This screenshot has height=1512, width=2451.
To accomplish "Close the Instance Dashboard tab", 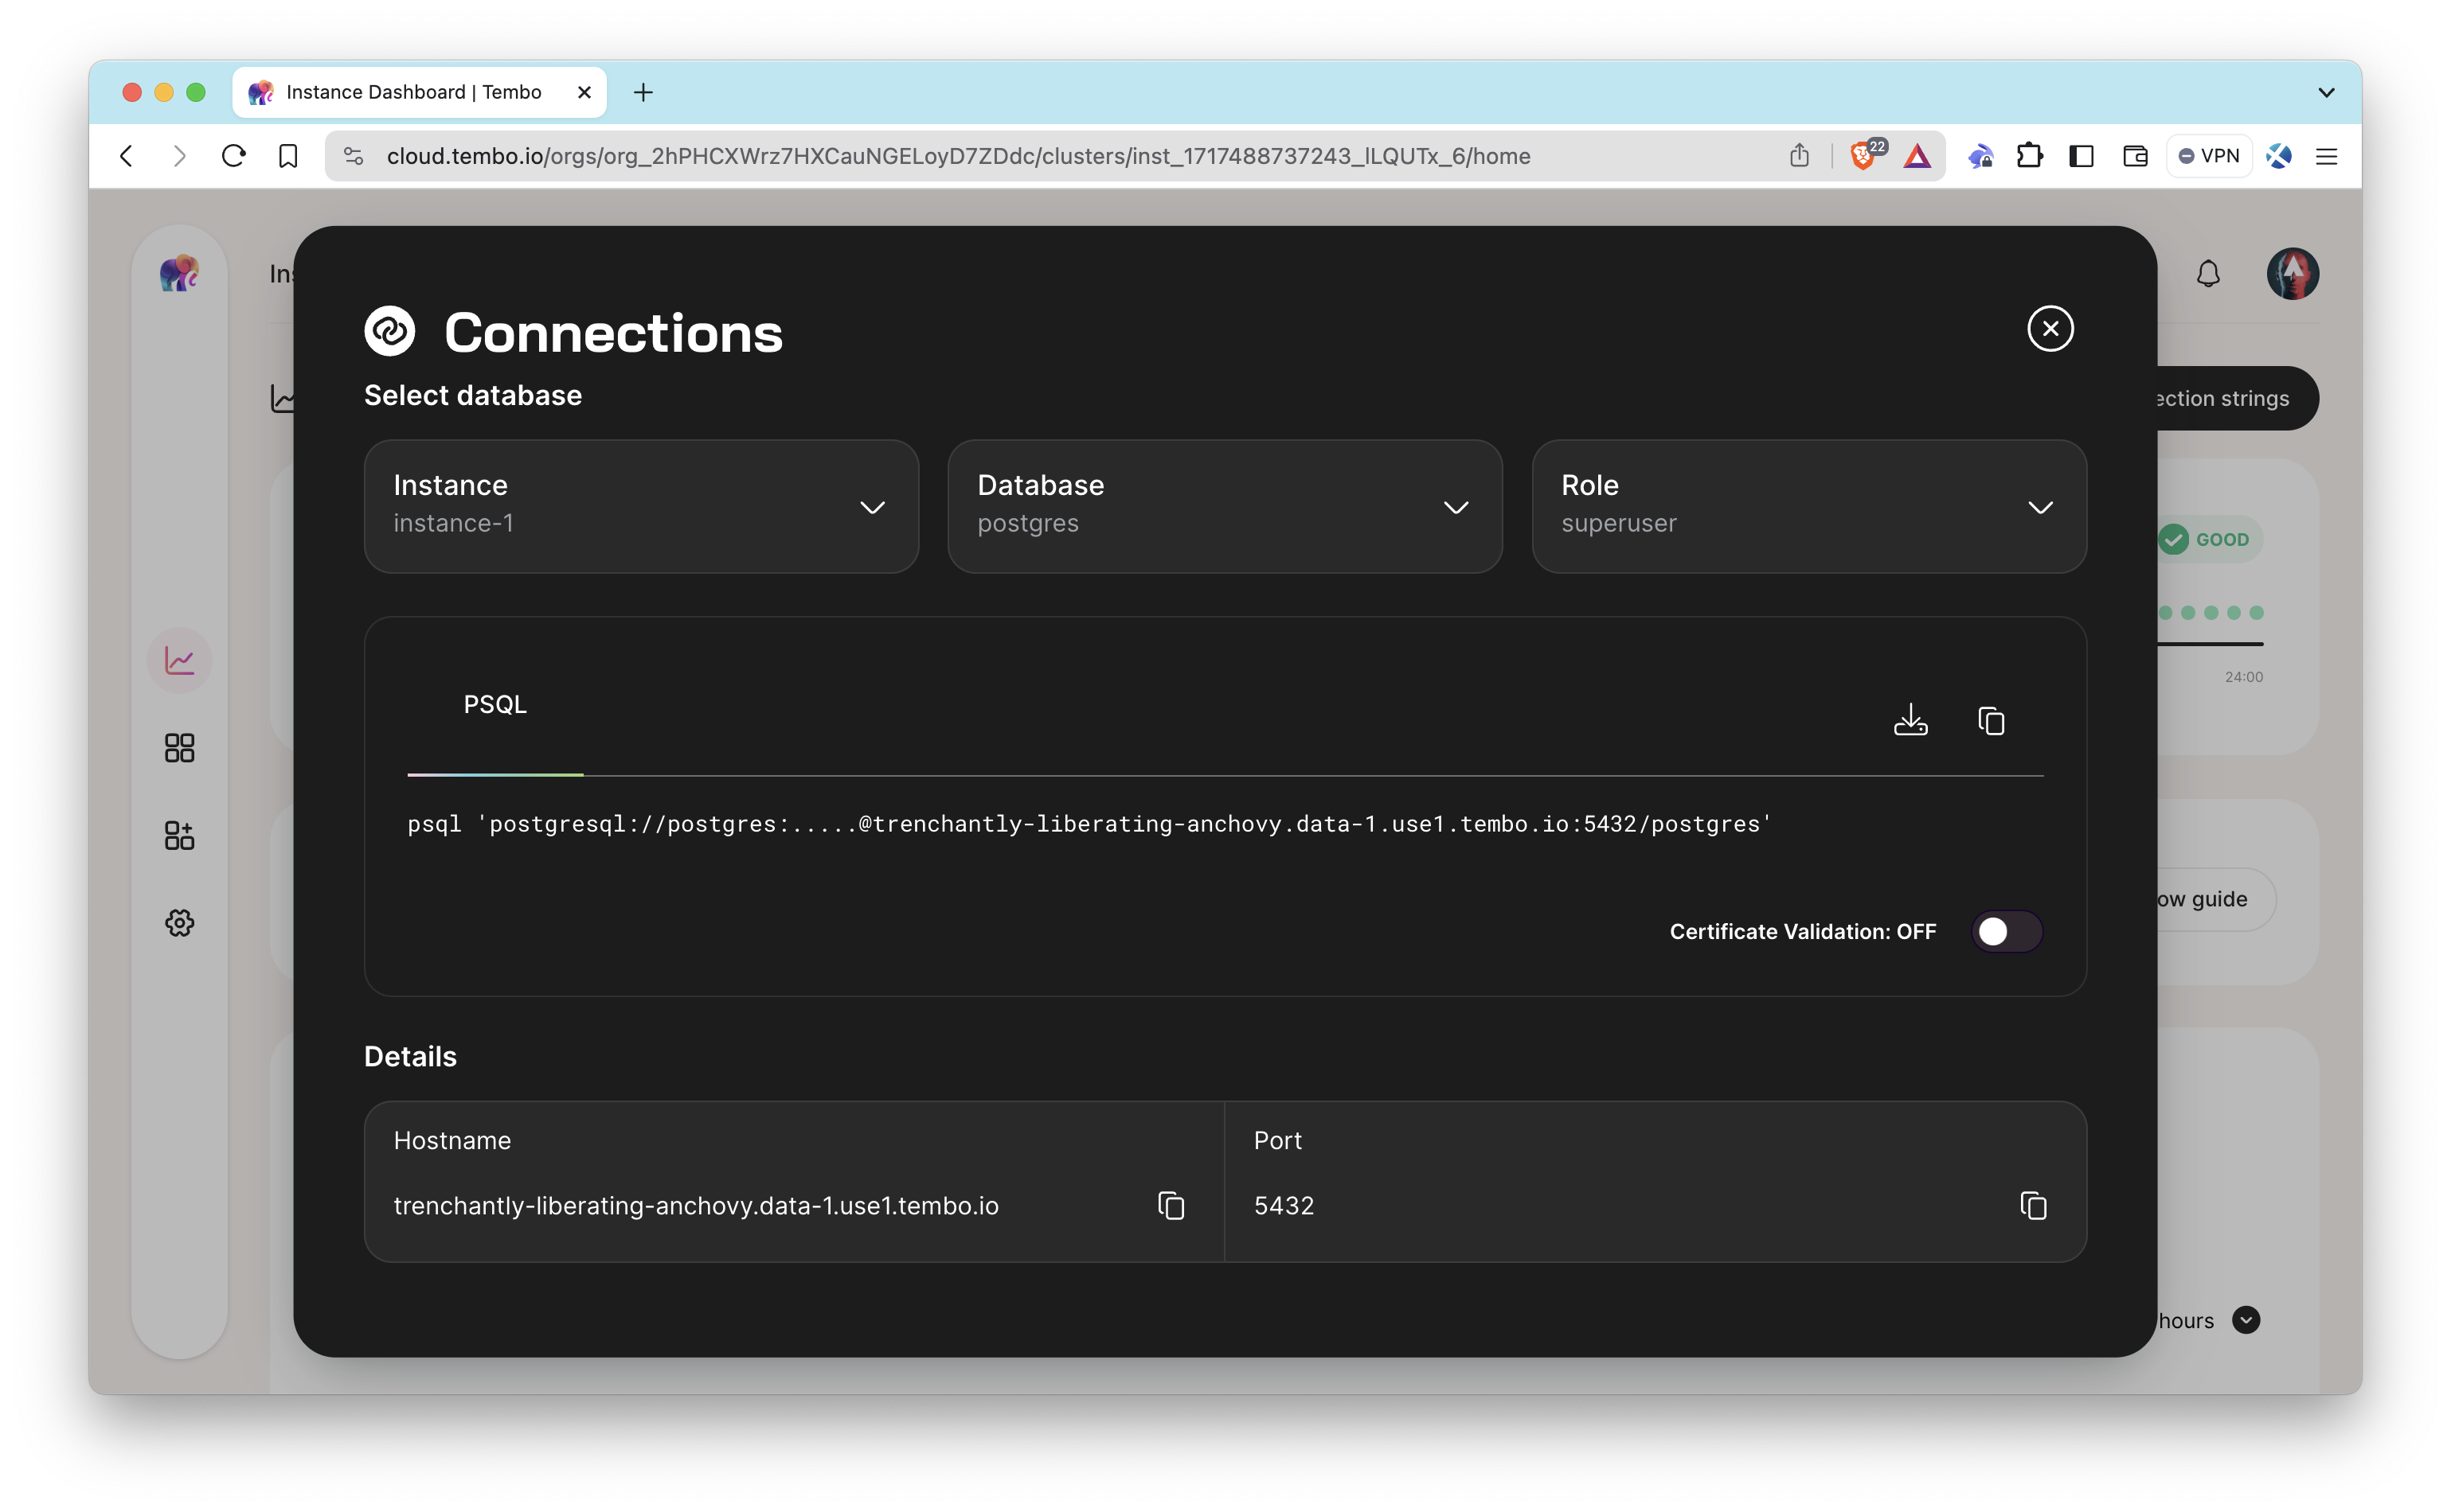I will click(584, 92).
